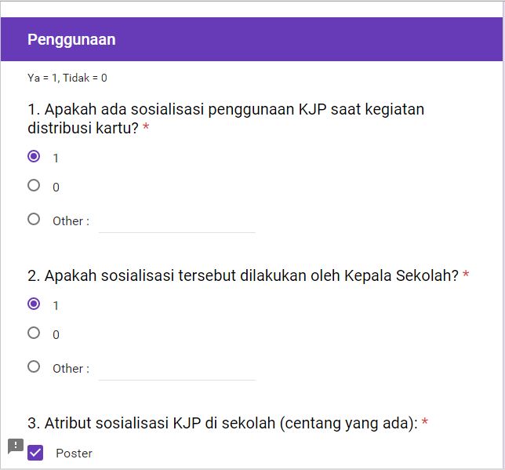Viewport: 505px width, 470px height.
Task: Click the Other text field under question 1
Action: 176,221
